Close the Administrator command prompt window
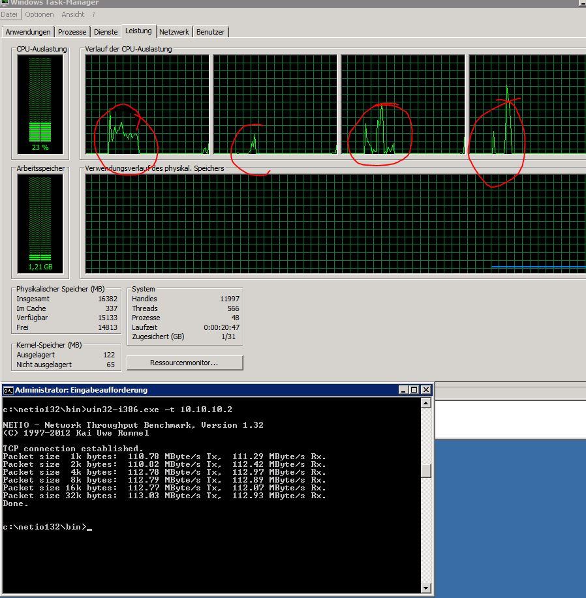This screenshot has height=598, width=586. click(x=425, y=390)
